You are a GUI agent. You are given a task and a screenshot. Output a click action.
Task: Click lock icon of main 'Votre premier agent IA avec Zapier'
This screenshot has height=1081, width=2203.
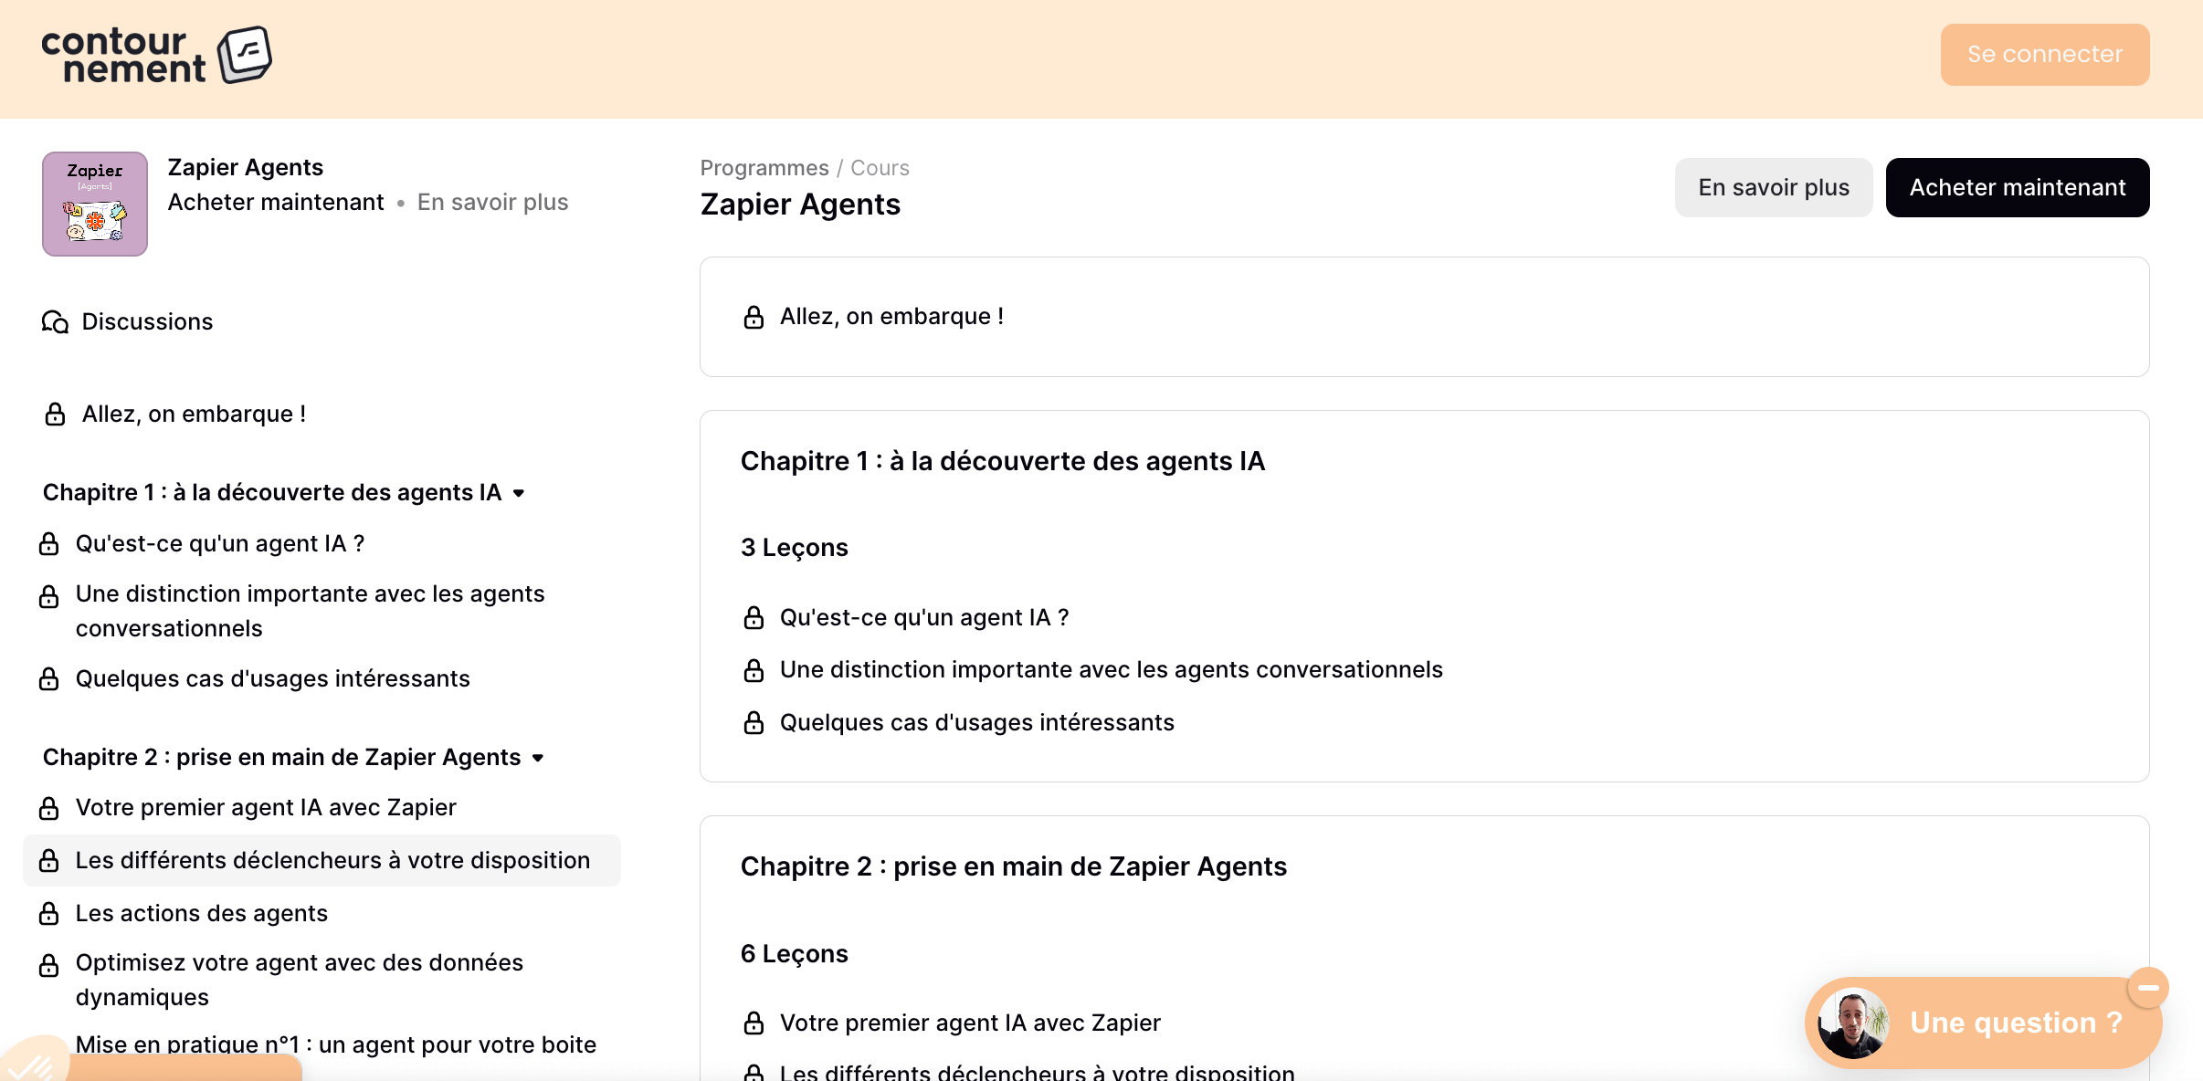[x=754, y=1023]
